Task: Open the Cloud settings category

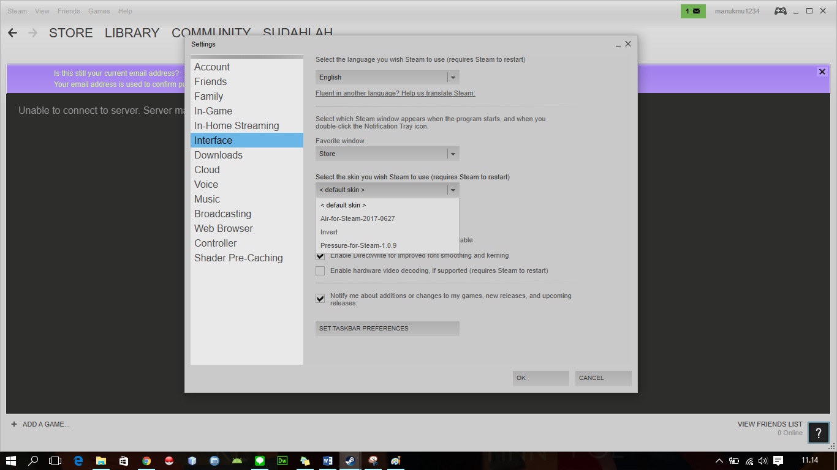Action: (247, 170)
